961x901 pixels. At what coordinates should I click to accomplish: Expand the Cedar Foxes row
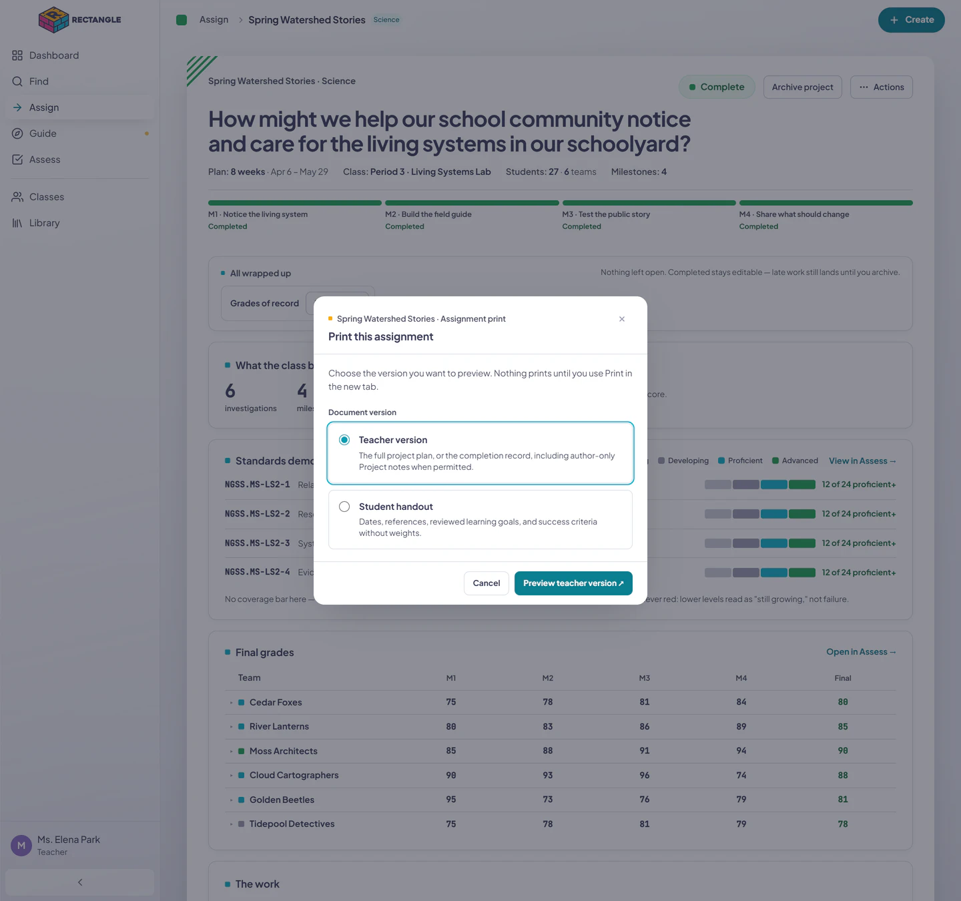[x=232, y=703]
